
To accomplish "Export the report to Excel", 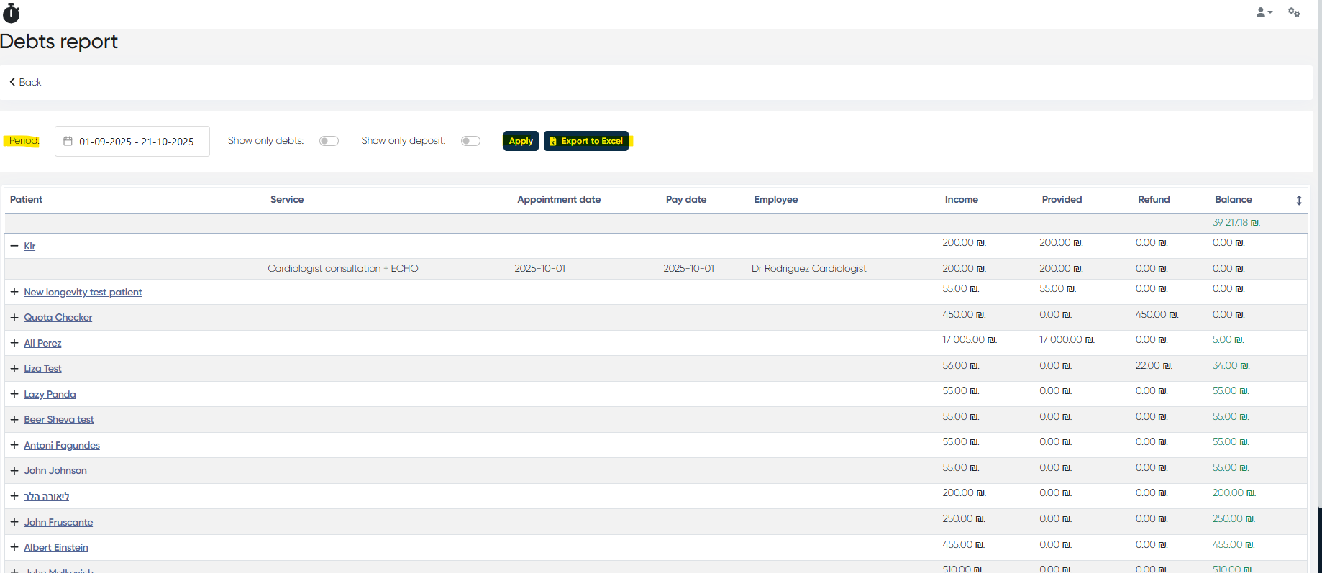I will (585, 141).
